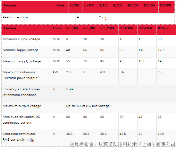Select the first red Feature header cell

click(x=28, y=7)
